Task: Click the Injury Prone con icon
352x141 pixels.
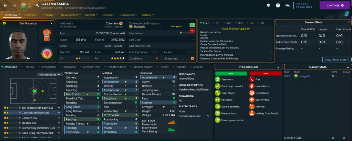Action: [x=251, y=99]
